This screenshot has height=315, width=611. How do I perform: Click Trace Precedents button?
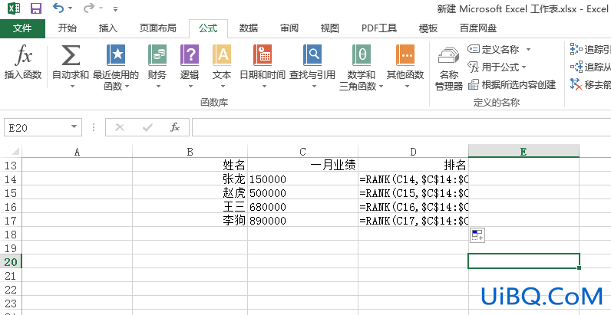590,49
